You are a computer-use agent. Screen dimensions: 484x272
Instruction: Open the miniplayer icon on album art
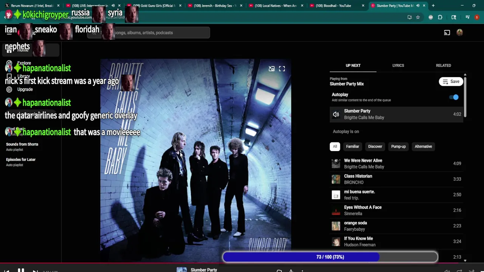[271, 69]
